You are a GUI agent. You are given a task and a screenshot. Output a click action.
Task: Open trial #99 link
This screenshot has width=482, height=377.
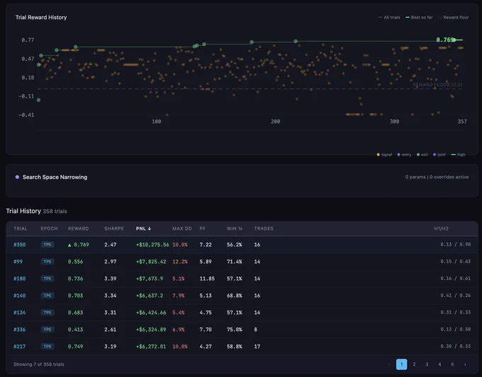coord(18,262)
